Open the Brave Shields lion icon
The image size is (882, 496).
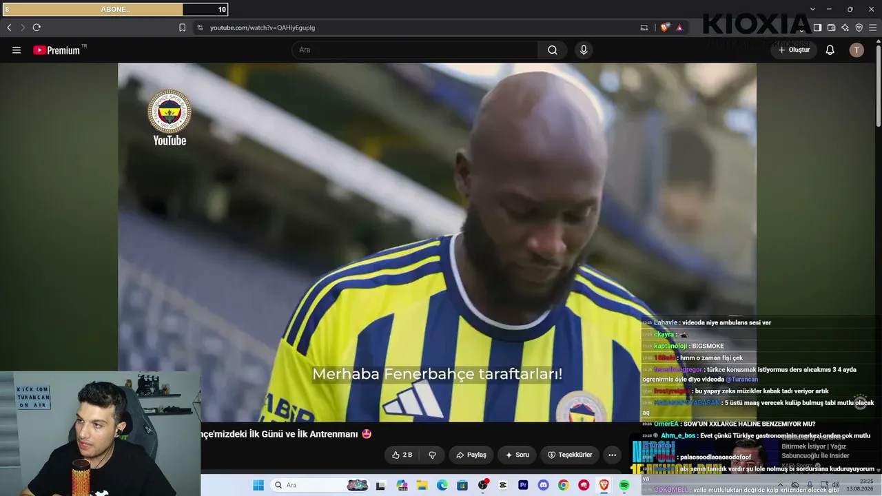tap(665, 28)
